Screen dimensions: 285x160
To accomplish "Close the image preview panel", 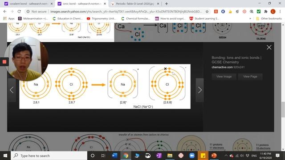I will tap(269, 48).
